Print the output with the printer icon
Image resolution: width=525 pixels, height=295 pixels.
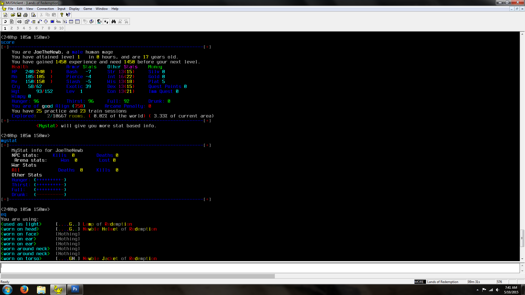click(25, 15)
